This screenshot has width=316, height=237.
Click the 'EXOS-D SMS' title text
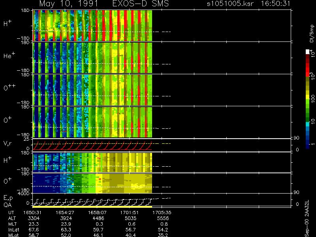141,4
